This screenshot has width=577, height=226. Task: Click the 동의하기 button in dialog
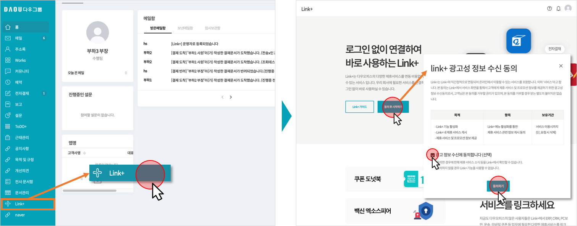498,186
